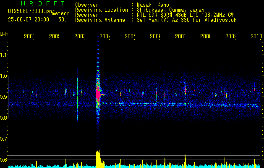Click the 0.9 frequency axis label
The image size is (264, 168).
point(4,97)
